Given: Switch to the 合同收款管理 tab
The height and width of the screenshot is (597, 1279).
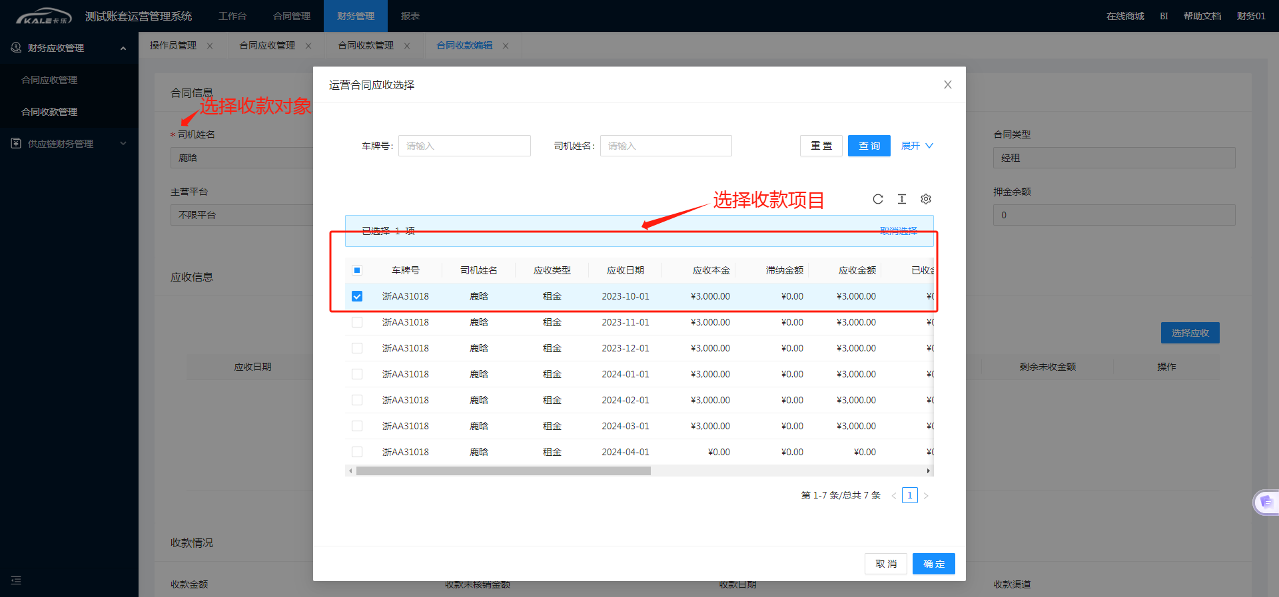Looking at the screenshot, I should click(x=366, y=45).
